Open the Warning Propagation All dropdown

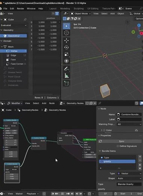pyautogui.click(x=129, y=124)
